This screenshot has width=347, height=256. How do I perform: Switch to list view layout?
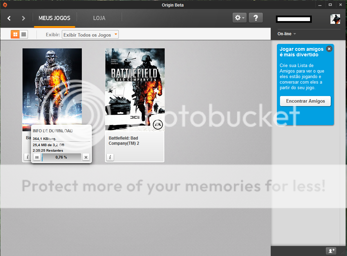pos(23,34)
